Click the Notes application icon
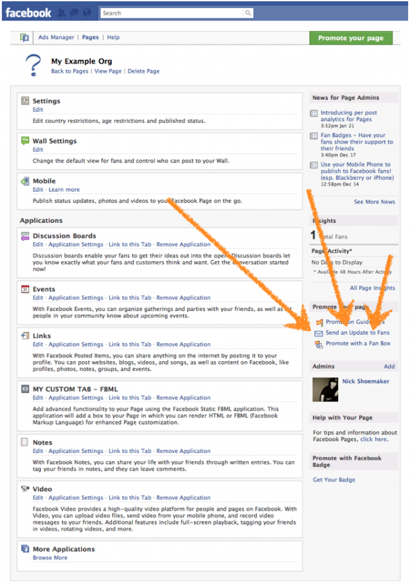This screenshot has height=584, width=410. (x=24, y=442)
